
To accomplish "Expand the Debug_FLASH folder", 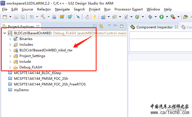I will (x=10, y=67).
